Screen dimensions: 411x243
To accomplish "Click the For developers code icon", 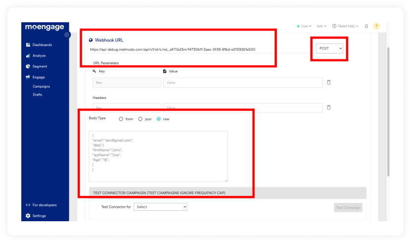I will pyautogui.click(x=28, y=205).
